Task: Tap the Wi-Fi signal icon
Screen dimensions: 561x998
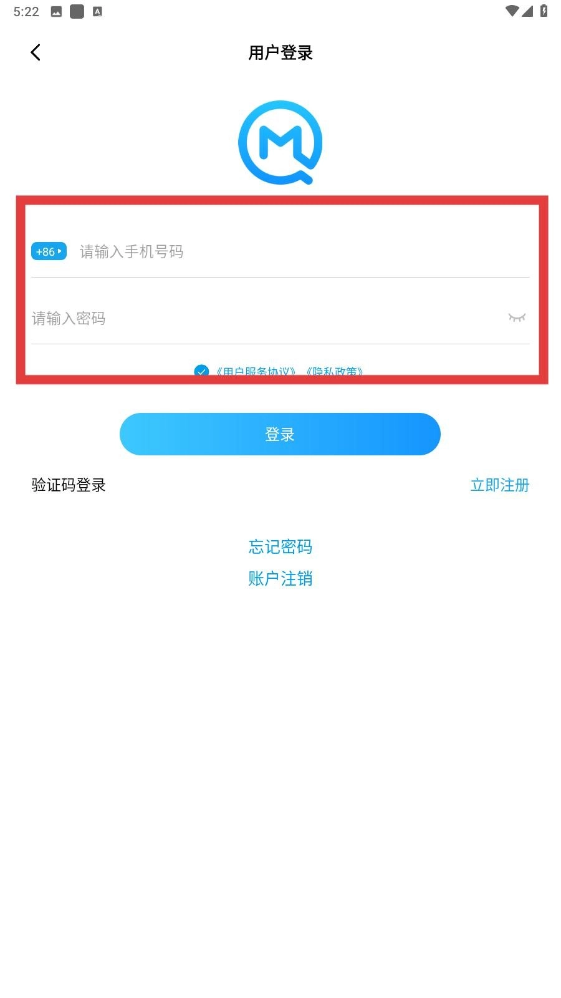Action: (512, 11)
